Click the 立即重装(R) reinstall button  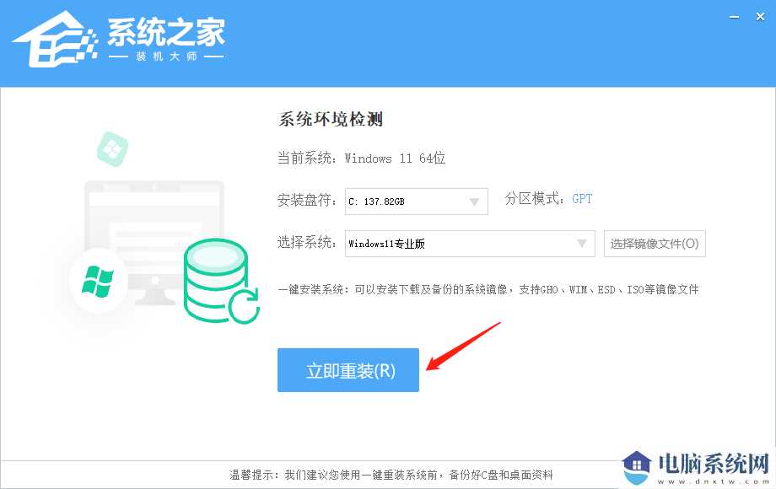click(348, 370)
